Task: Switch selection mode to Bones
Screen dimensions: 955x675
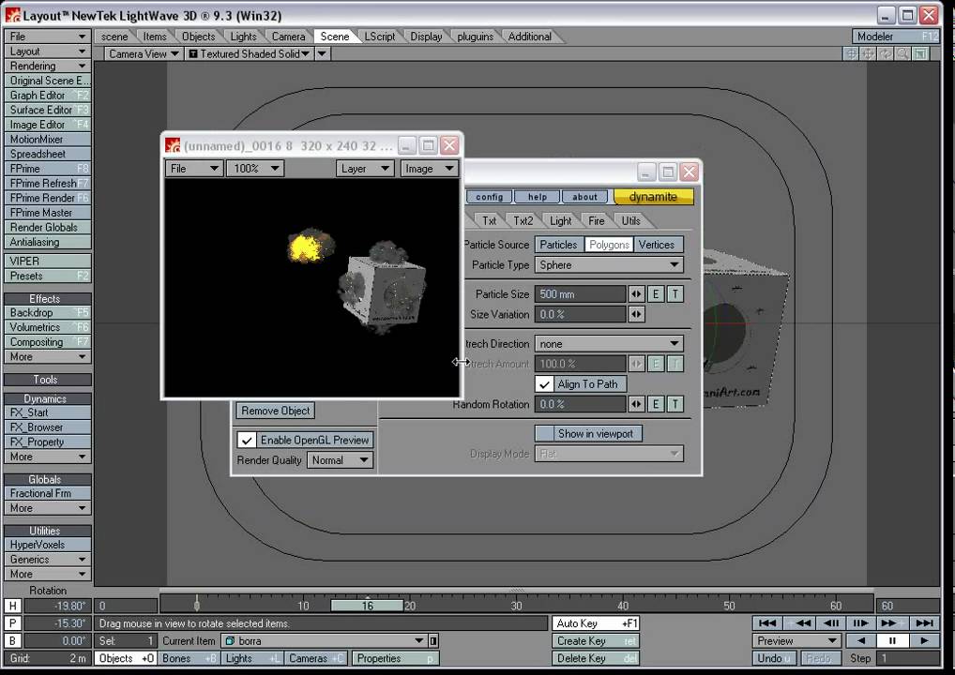Action: 189,658
